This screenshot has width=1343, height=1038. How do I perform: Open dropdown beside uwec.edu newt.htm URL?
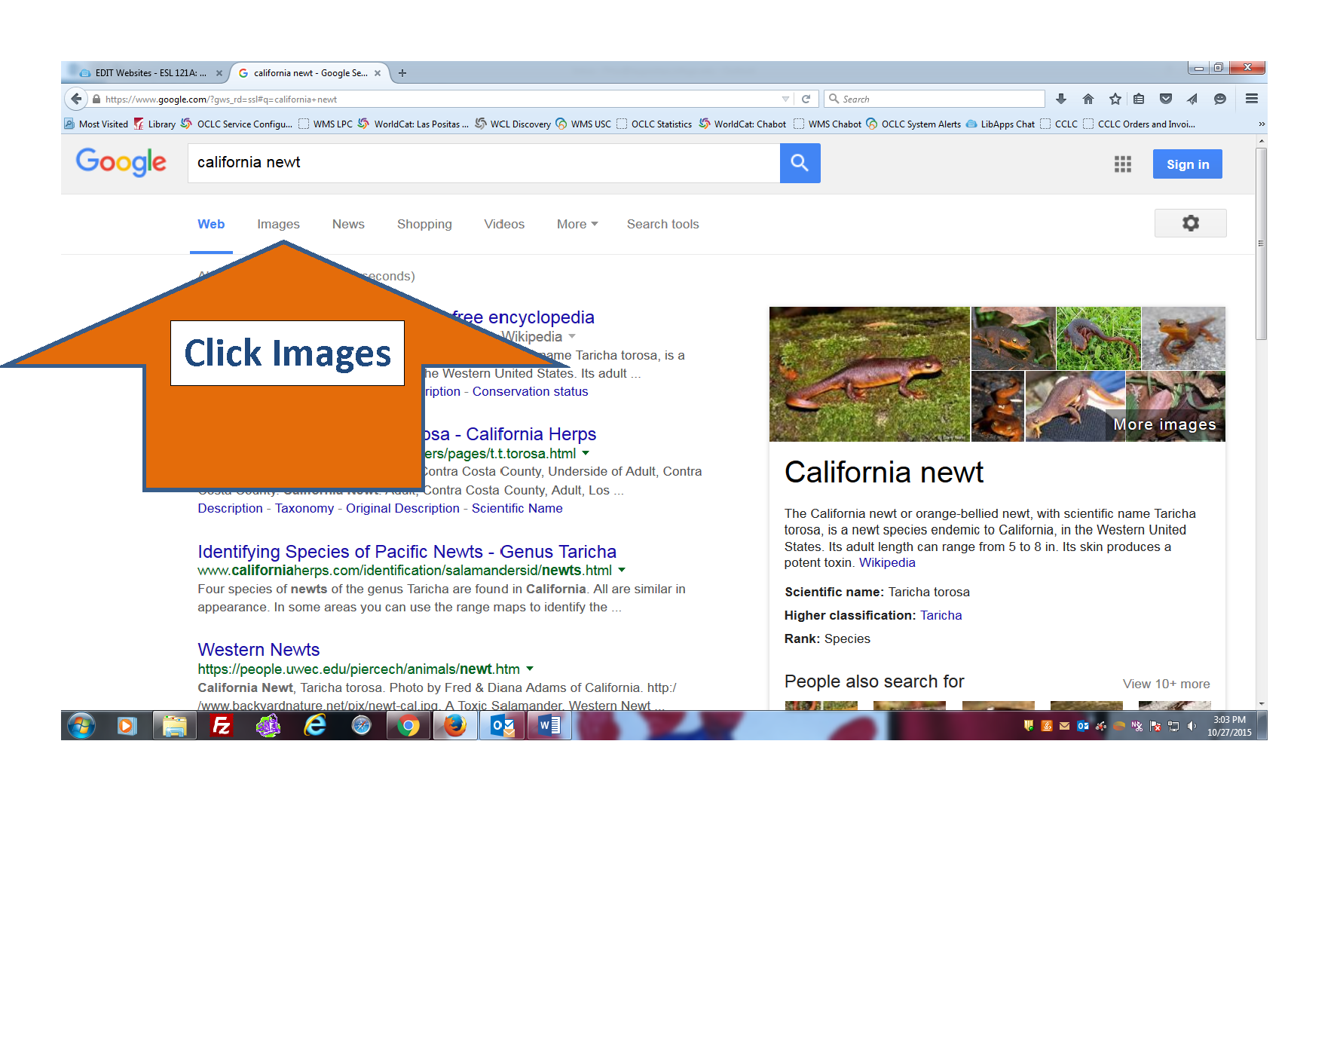pyautogui.click(x=530, y=669)
